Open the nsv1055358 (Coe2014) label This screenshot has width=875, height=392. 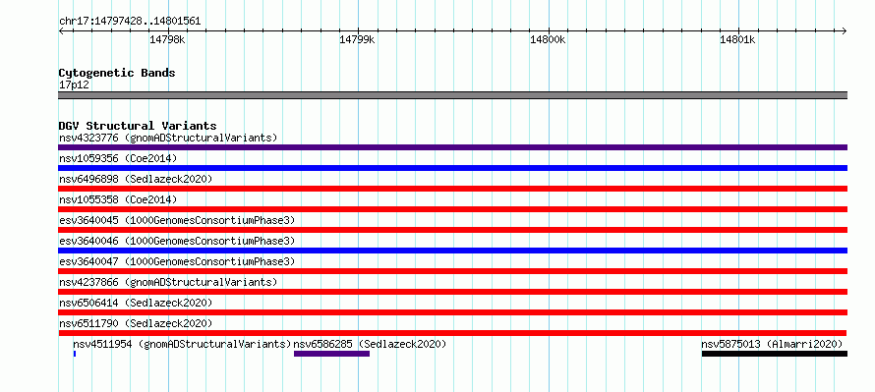[x=118, y=199]
